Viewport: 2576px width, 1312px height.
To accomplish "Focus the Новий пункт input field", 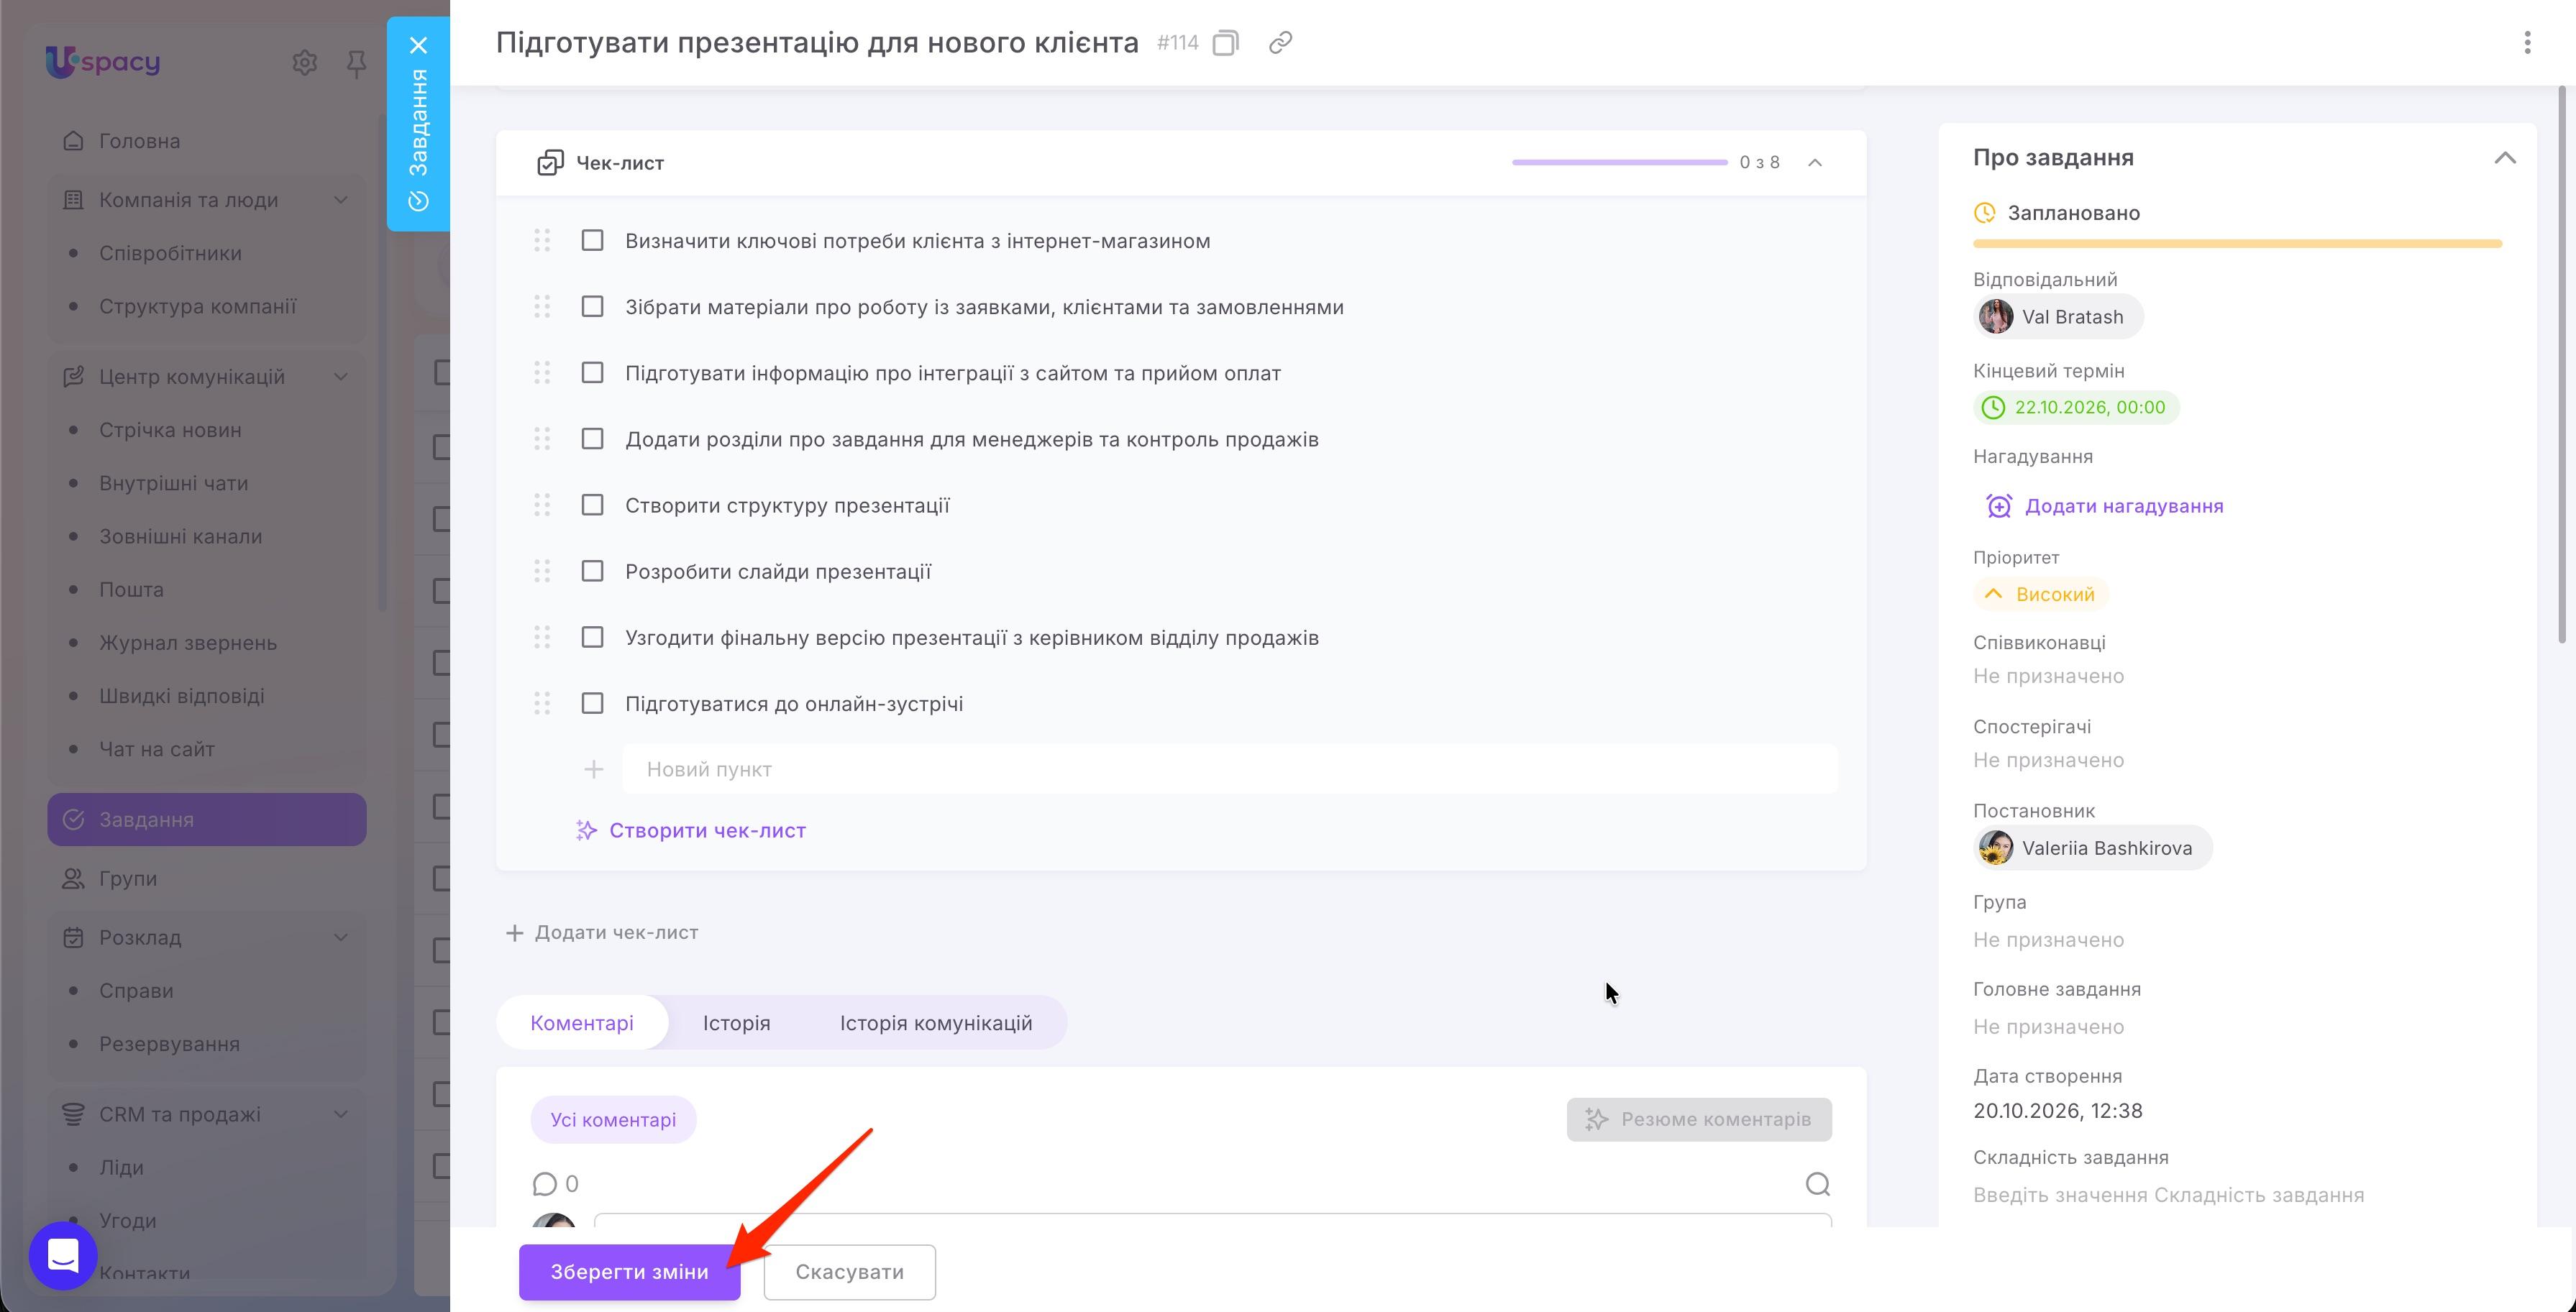I will pos(1230,769).
